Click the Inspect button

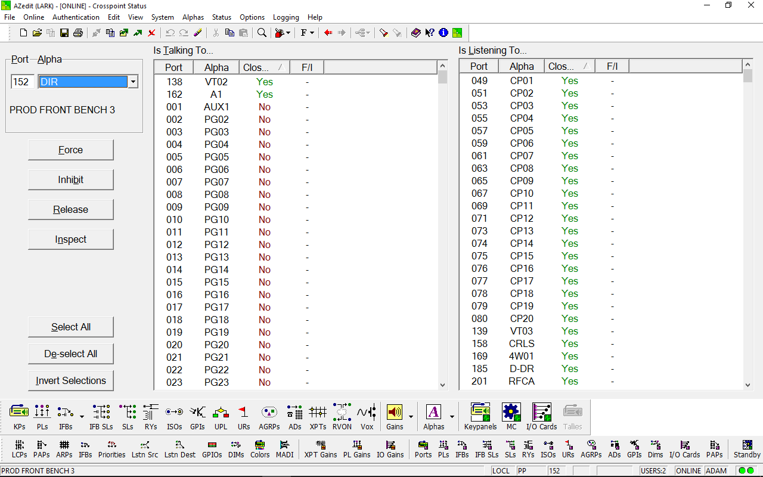[x=70, y=239]
